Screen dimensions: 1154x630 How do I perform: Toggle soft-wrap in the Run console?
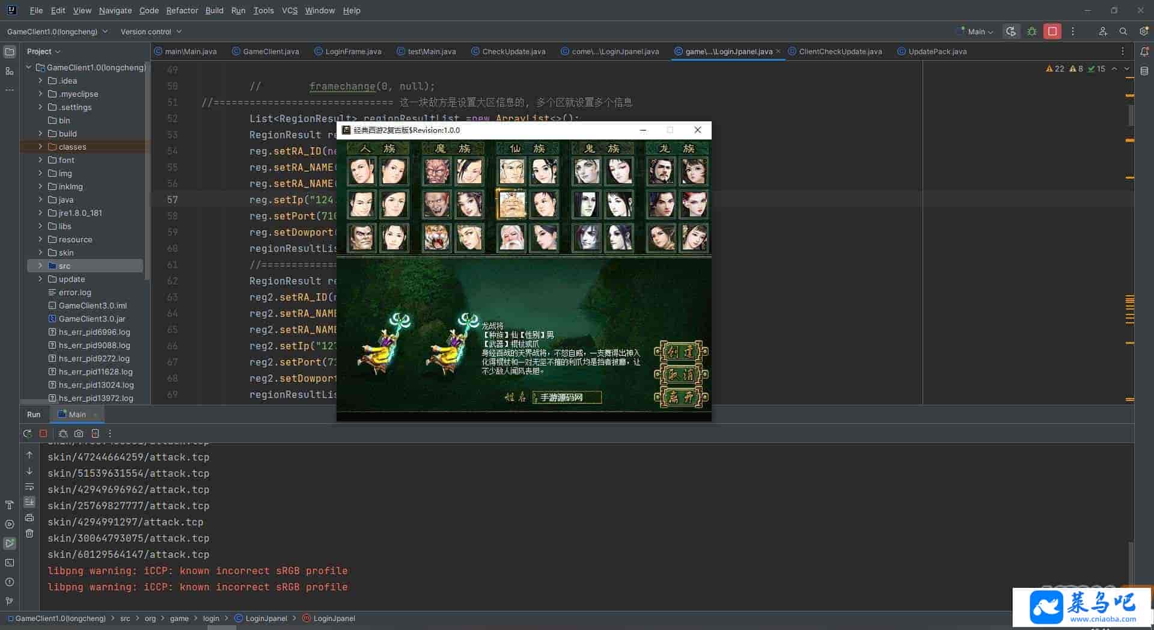29,486
